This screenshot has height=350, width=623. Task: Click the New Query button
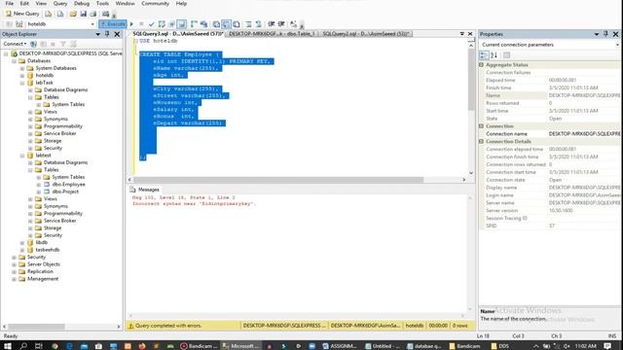[22, 14]
